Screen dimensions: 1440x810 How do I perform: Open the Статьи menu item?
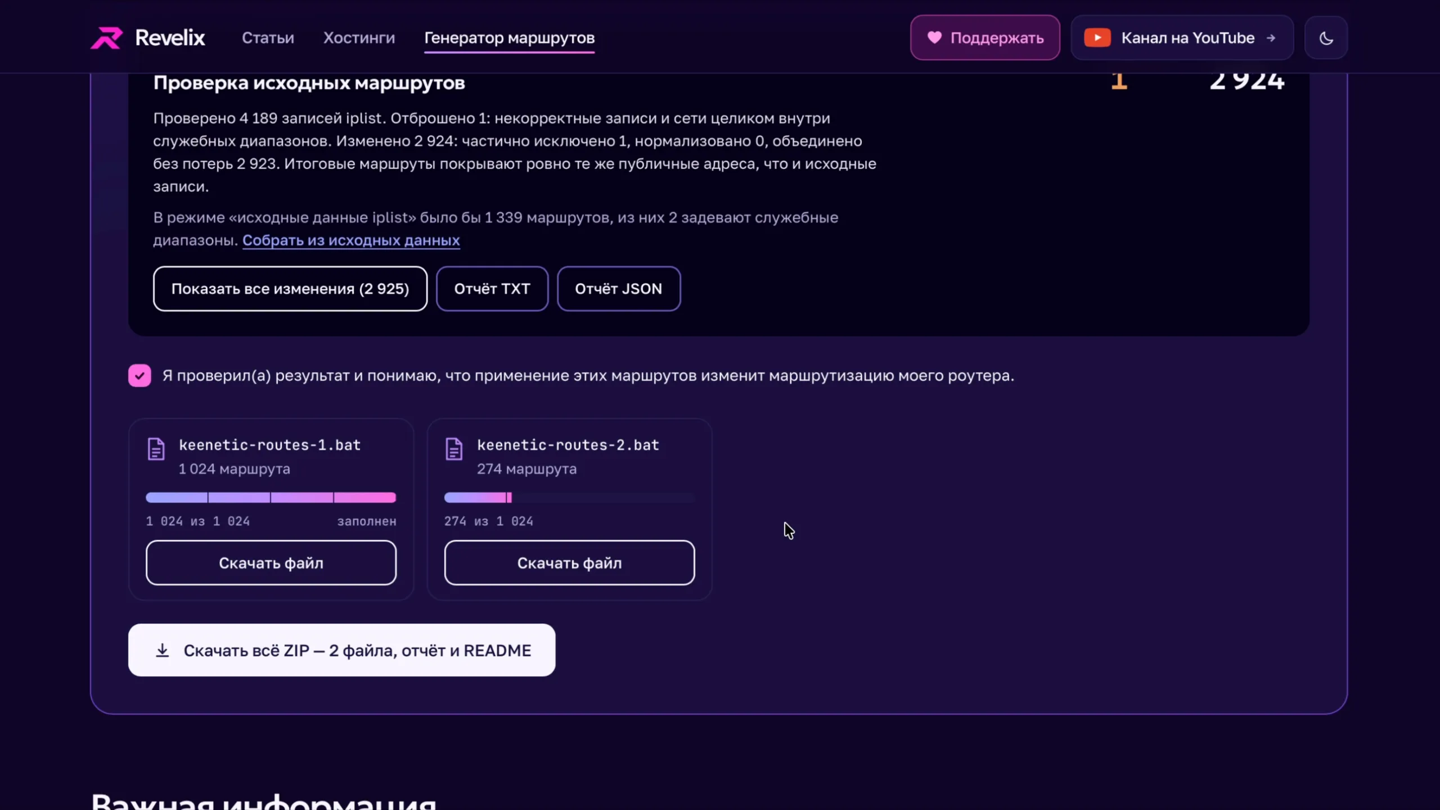(268, 38)
